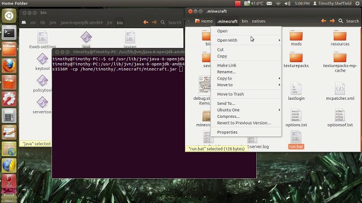Choose Compress... in the context menu
This screenshot has height=203, width=362.
click(246, 116)
